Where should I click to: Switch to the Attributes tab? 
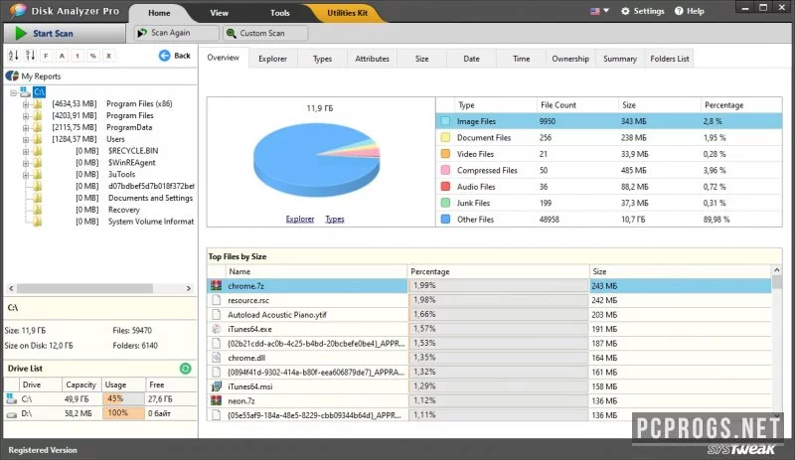(x=372, y=59)
